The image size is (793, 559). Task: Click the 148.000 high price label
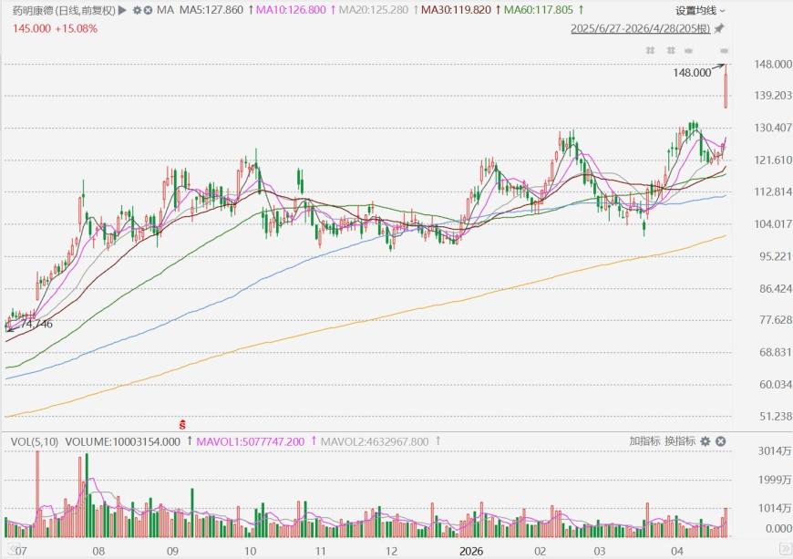[691, 73]
